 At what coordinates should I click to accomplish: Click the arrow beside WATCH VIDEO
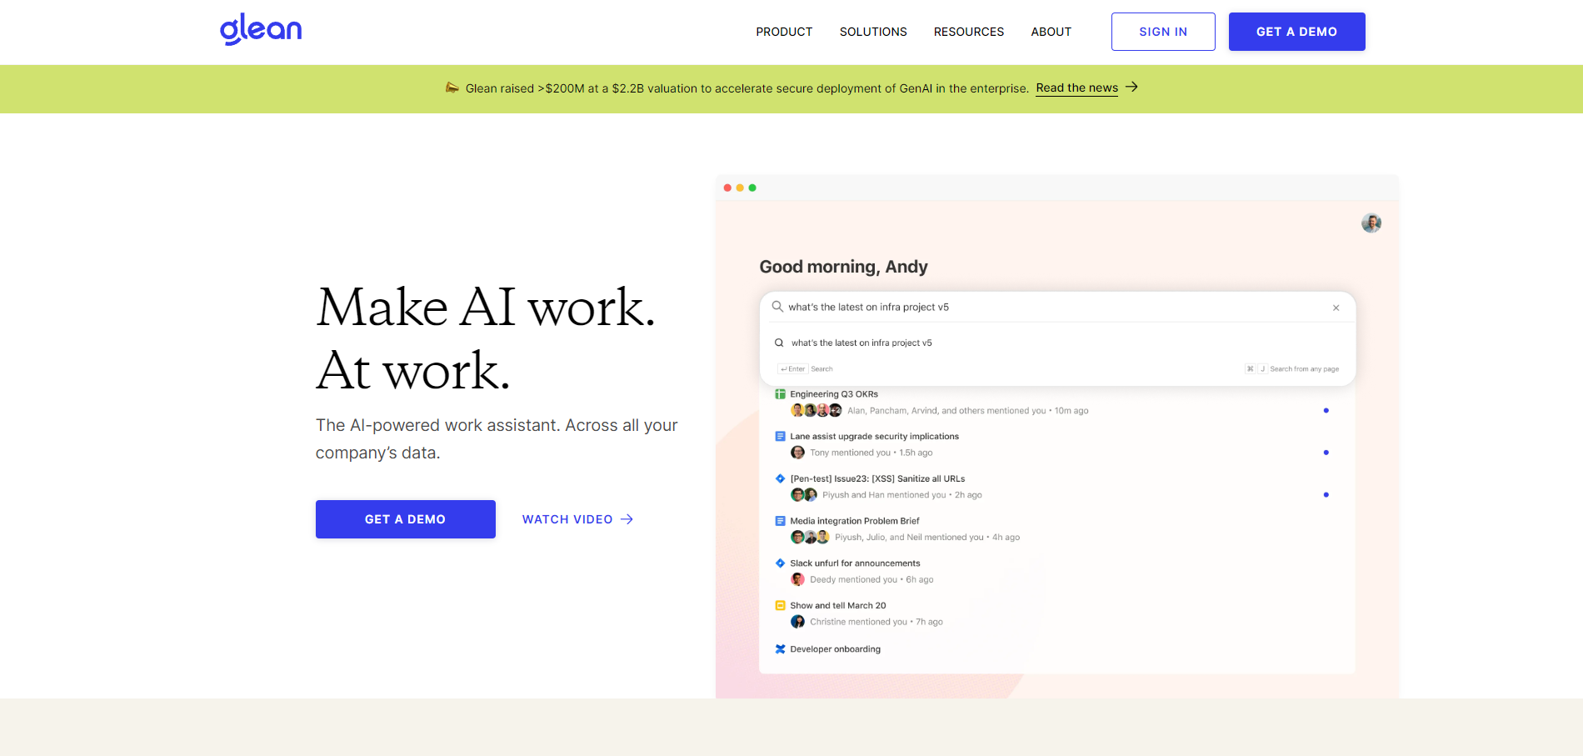(627, 519)
